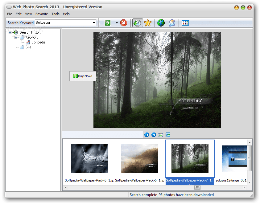
Task: Click the Buy Now! button
Action: point(83,76)
